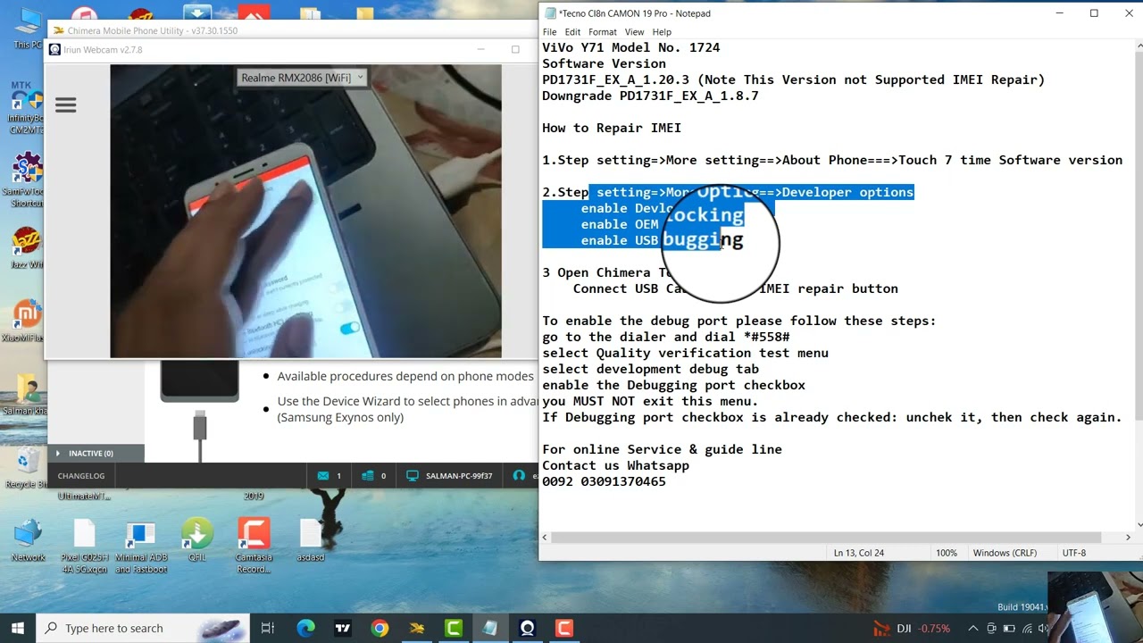Click the Chimera messages envelope icon

322,476
